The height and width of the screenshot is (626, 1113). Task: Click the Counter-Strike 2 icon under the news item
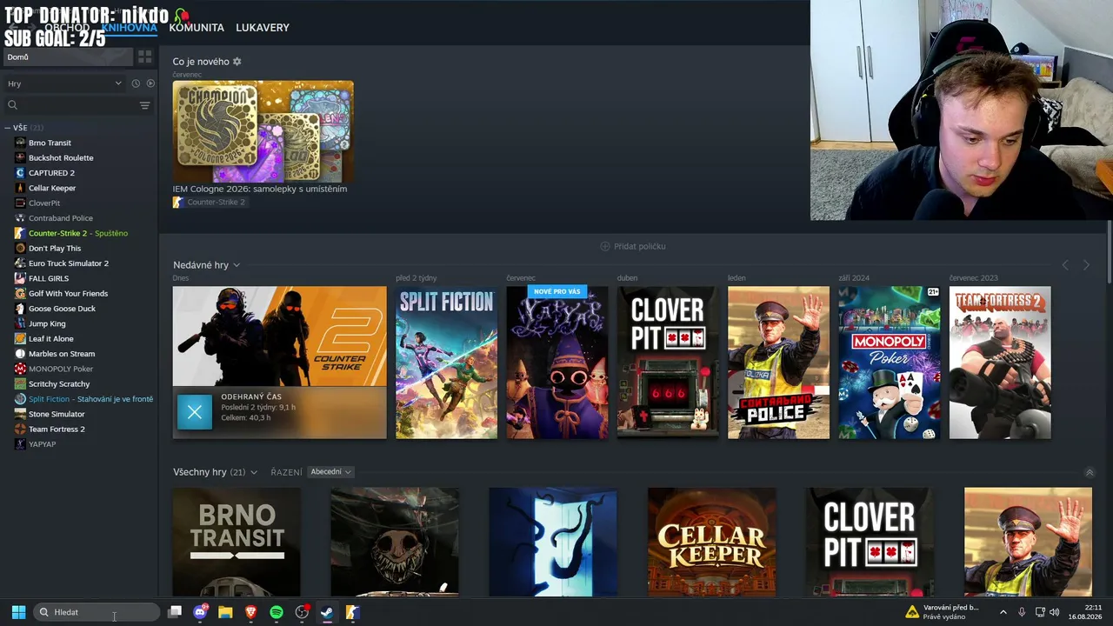[x=177, y=203]
